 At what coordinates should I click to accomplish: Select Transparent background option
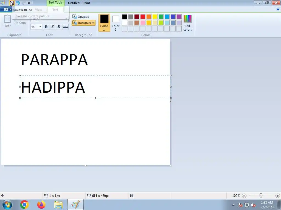[83, 23]
